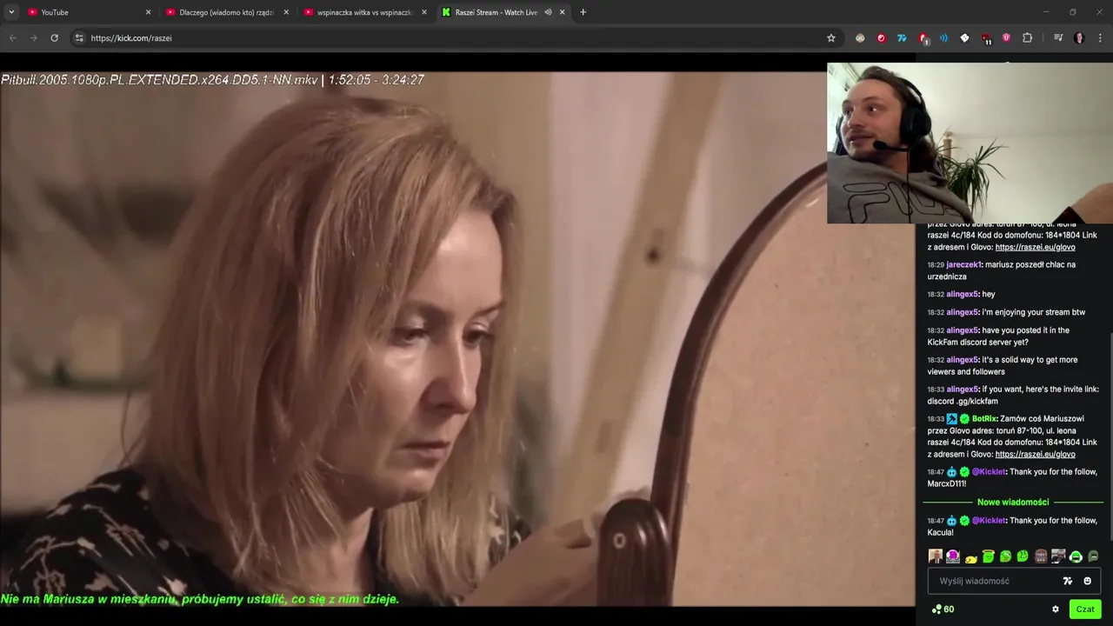Insert the man-in-suit photo emote
Screen dimensions: 1113x626
(936, 556)
